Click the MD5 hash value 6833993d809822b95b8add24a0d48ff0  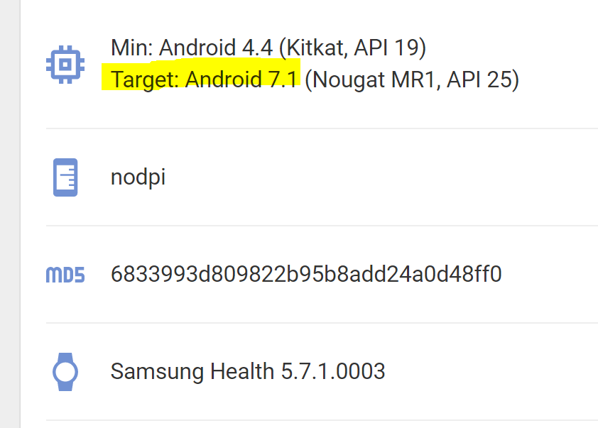[306, 274]
